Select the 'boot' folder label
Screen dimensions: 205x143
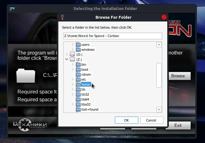[85, 69]
